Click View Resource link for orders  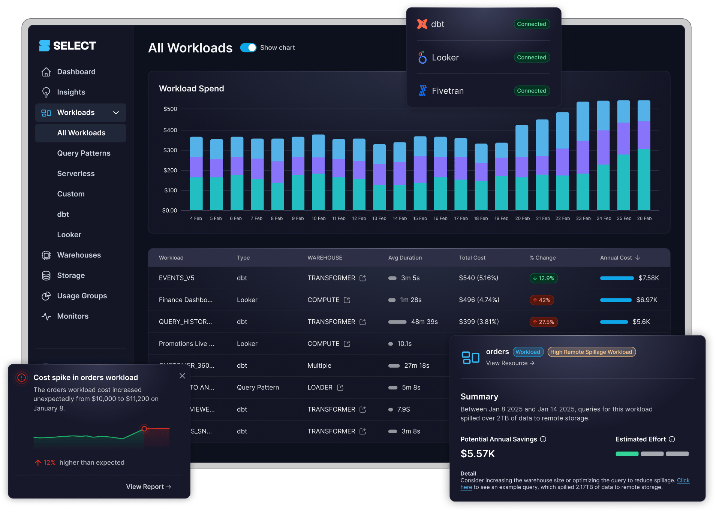pos(510,363)
